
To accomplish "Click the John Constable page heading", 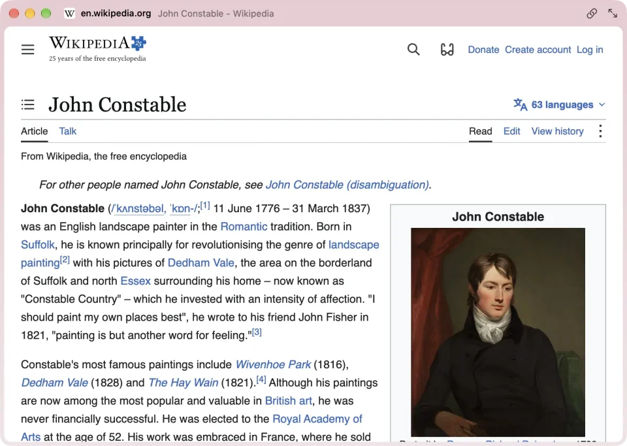I will (x=117, y=104).
